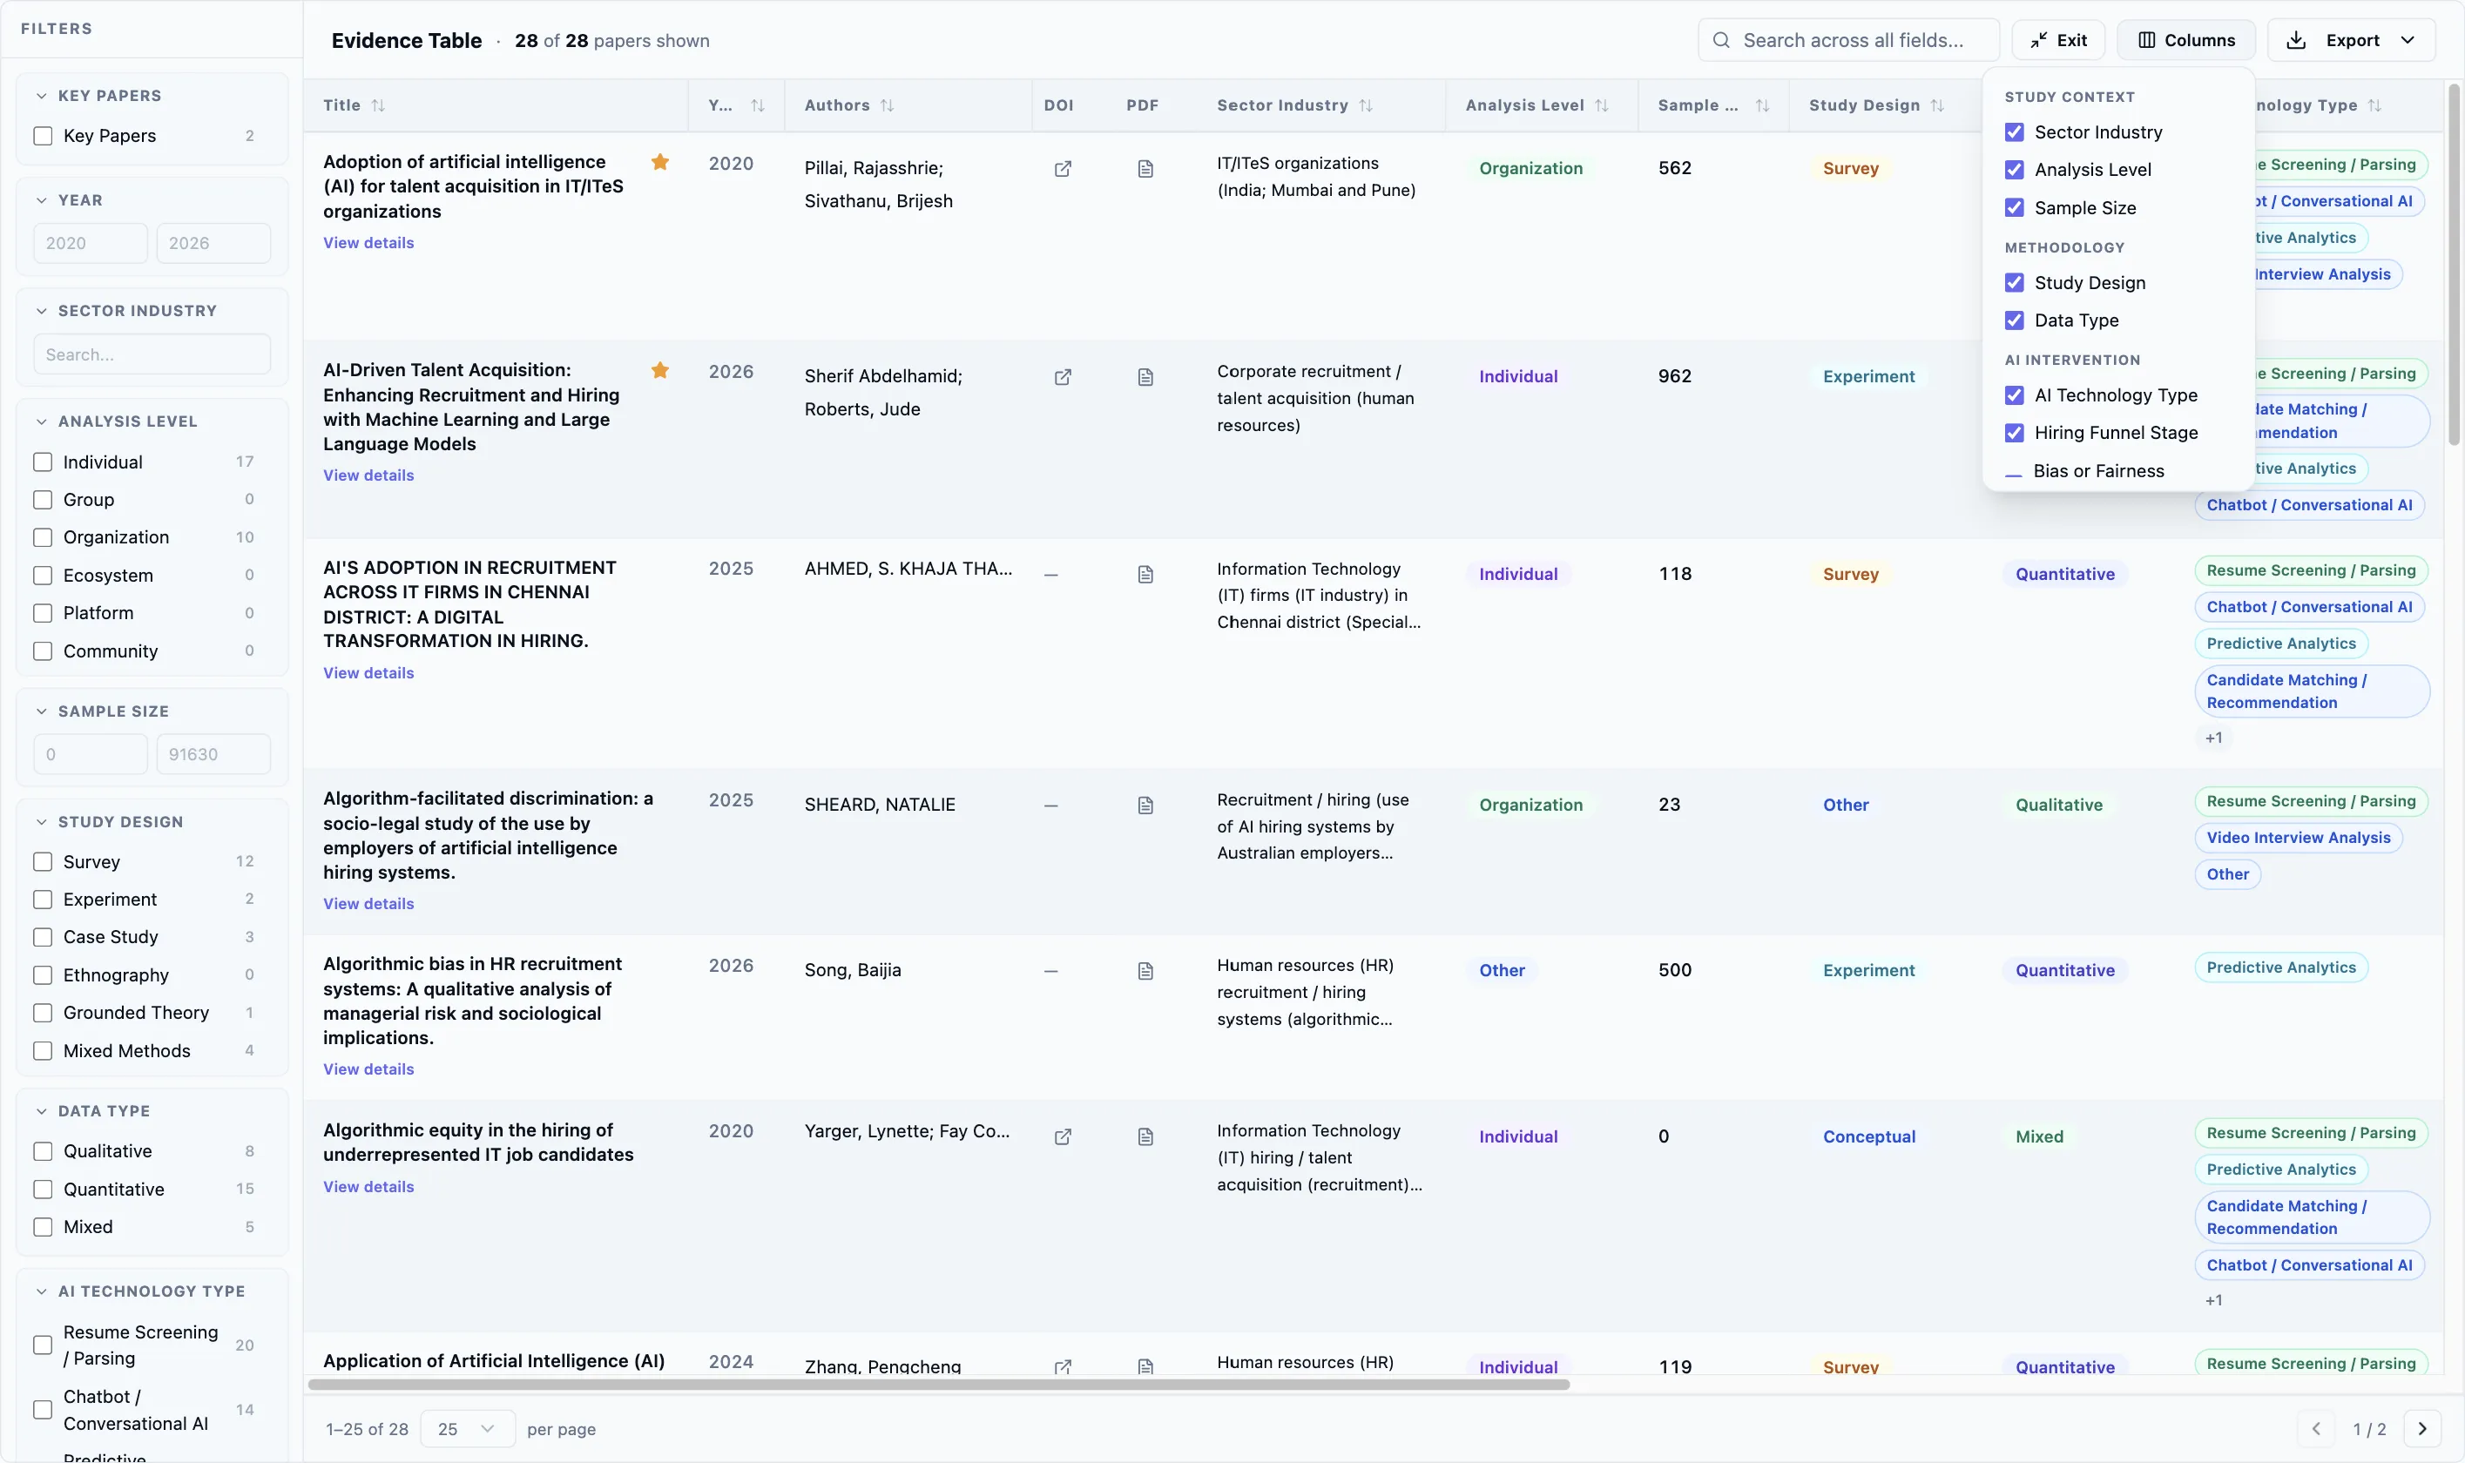Open PDF of Sherif Abdelhamid paper
Viewport: 2465px width, 1463px height.
pyautogui.click(x=1145, y=376)
